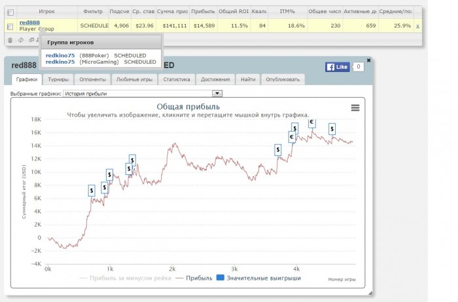Screen dimensions: 458x302
Task: Open the chart hamburger export menu
Action: click(355, 108)
